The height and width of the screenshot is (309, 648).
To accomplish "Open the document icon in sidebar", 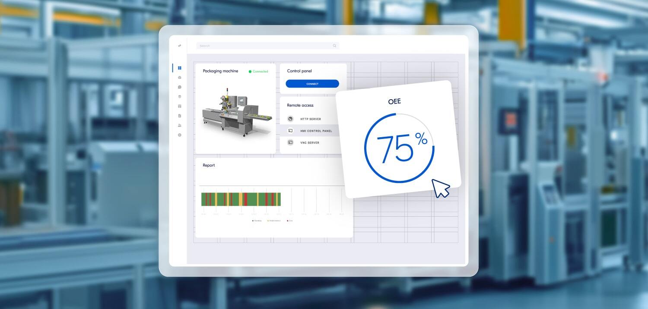I will tap(180, 116).
